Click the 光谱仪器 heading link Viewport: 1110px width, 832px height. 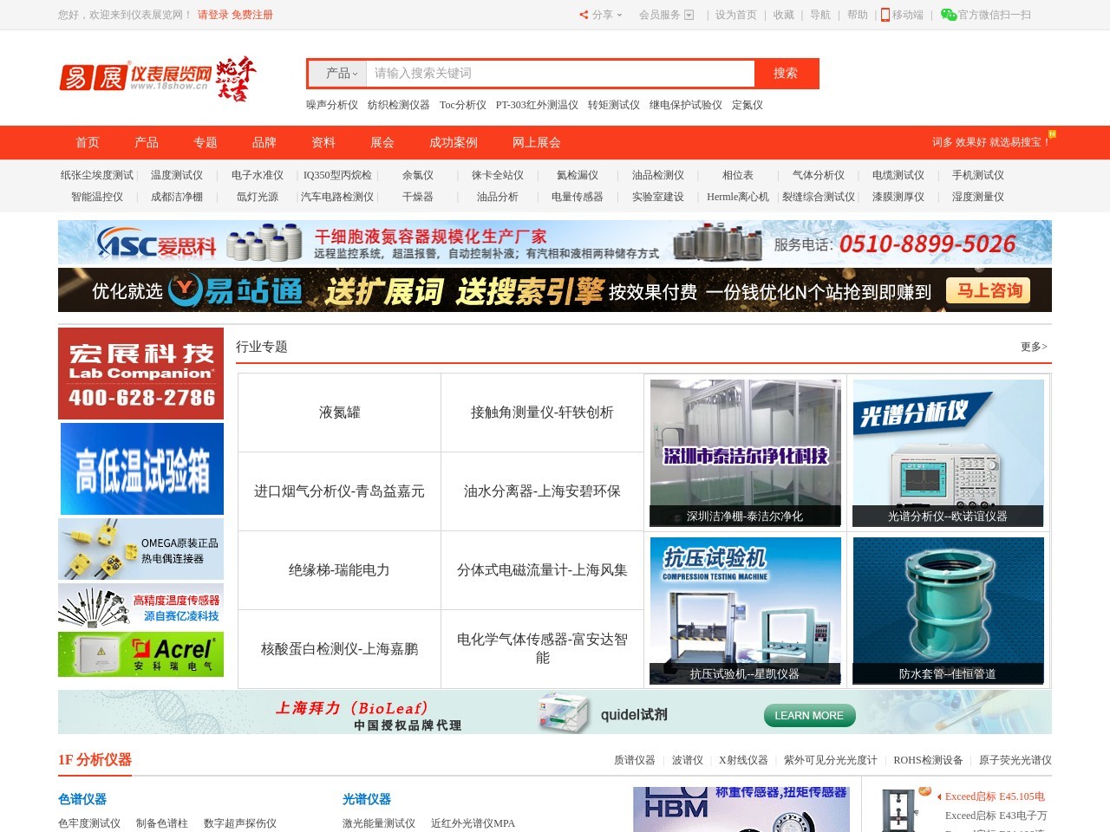[x=367, y=799]
